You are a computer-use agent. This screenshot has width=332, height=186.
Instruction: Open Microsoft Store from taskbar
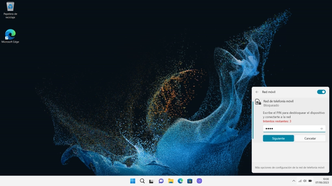[x=190, y=181]
